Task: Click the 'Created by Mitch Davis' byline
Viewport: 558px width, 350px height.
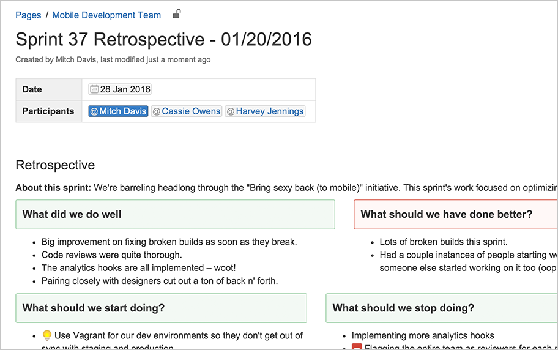Action: tap(113, 60)
